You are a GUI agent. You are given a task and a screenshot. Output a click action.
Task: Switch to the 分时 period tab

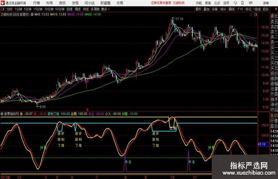click(x=9, y=9)
